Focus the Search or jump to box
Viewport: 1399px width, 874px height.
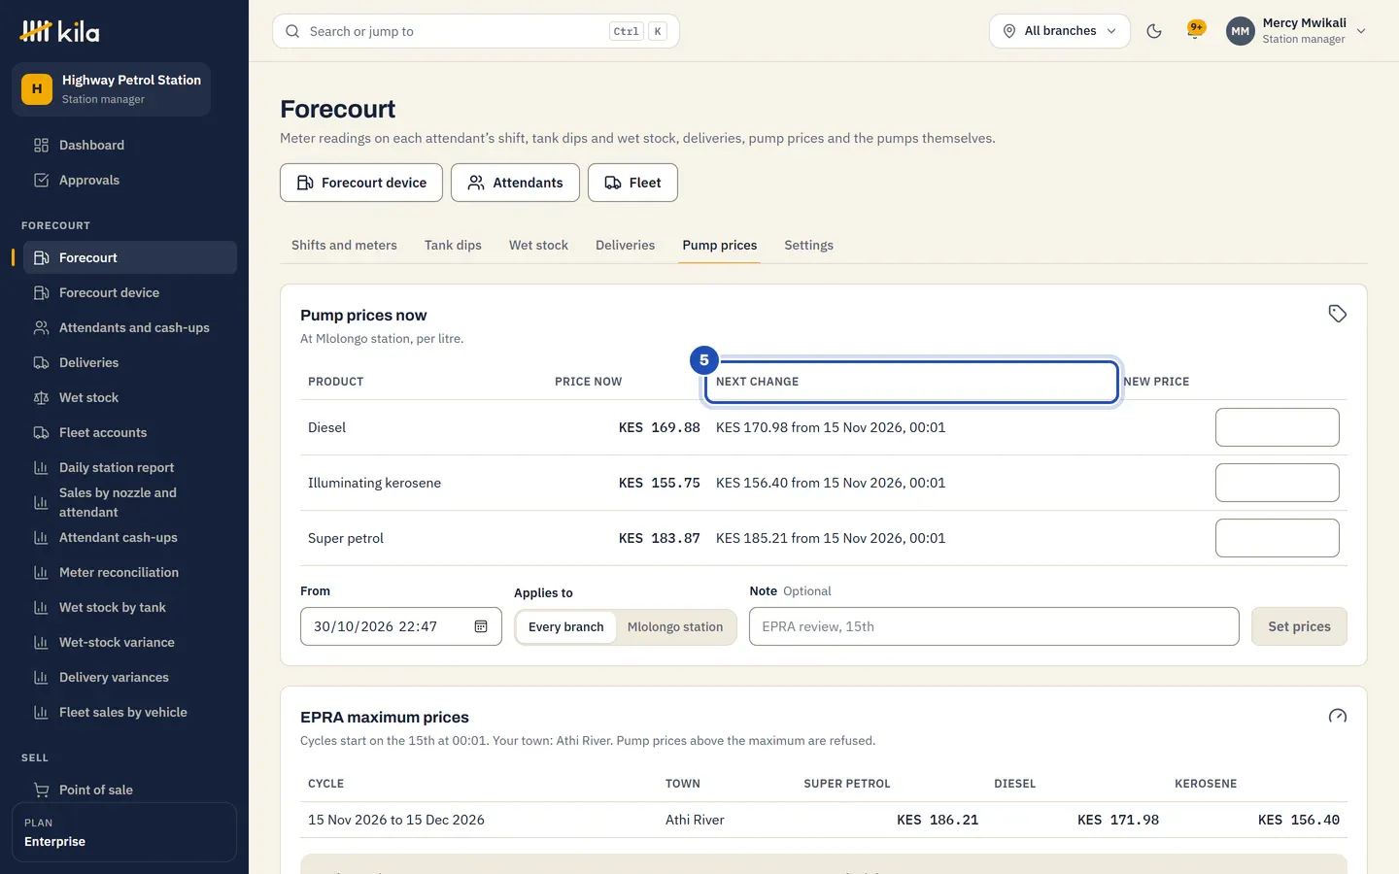click(476, 31)
